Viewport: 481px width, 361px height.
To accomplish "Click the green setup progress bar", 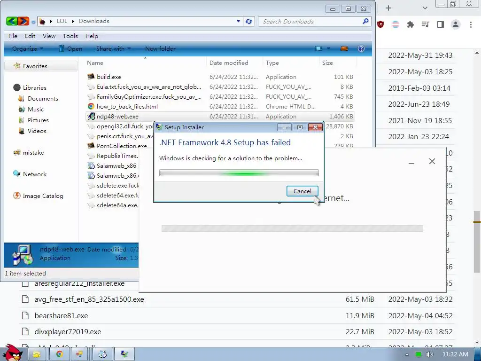I will pos(239,173).
